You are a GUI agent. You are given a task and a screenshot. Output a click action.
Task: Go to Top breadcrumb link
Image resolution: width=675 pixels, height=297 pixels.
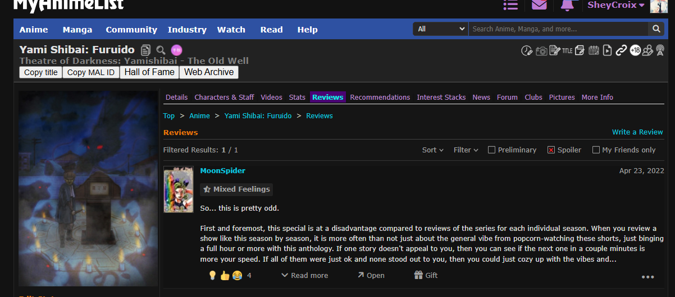pyautogui.click(x=169, y=116)
